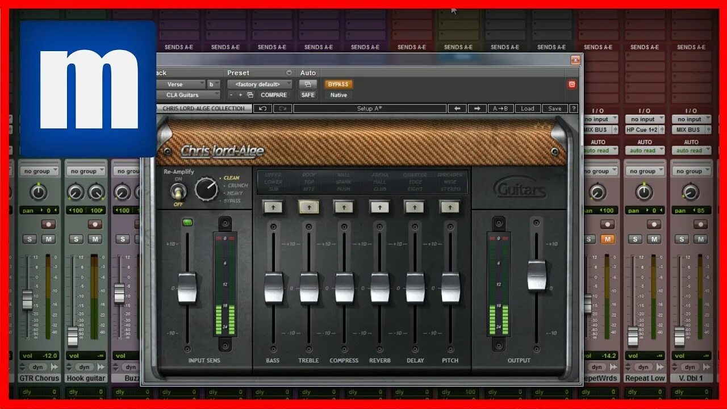Image resolution: width=727 pixels, height=409 pixels.
Task: Click the up-arrow button above the REVERB fader
Action: click(379, 207)
